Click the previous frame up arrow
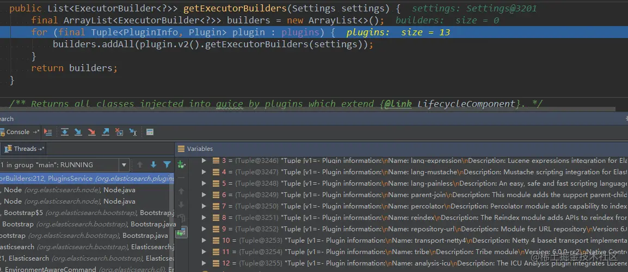628x272 pixels. [140, 165]
